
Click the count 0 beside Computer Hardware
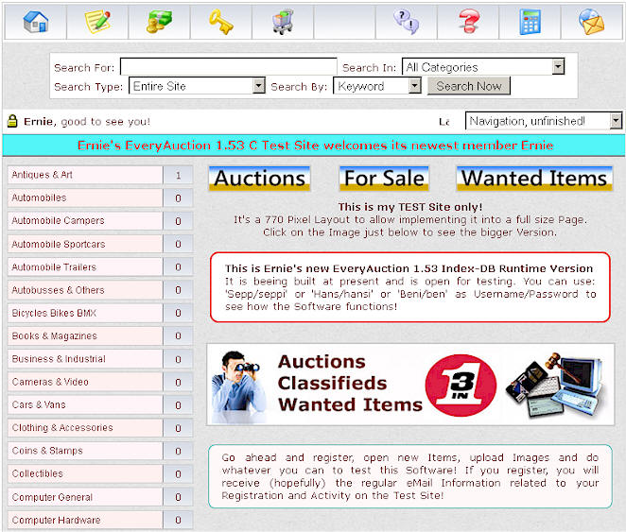click(178, 520)
